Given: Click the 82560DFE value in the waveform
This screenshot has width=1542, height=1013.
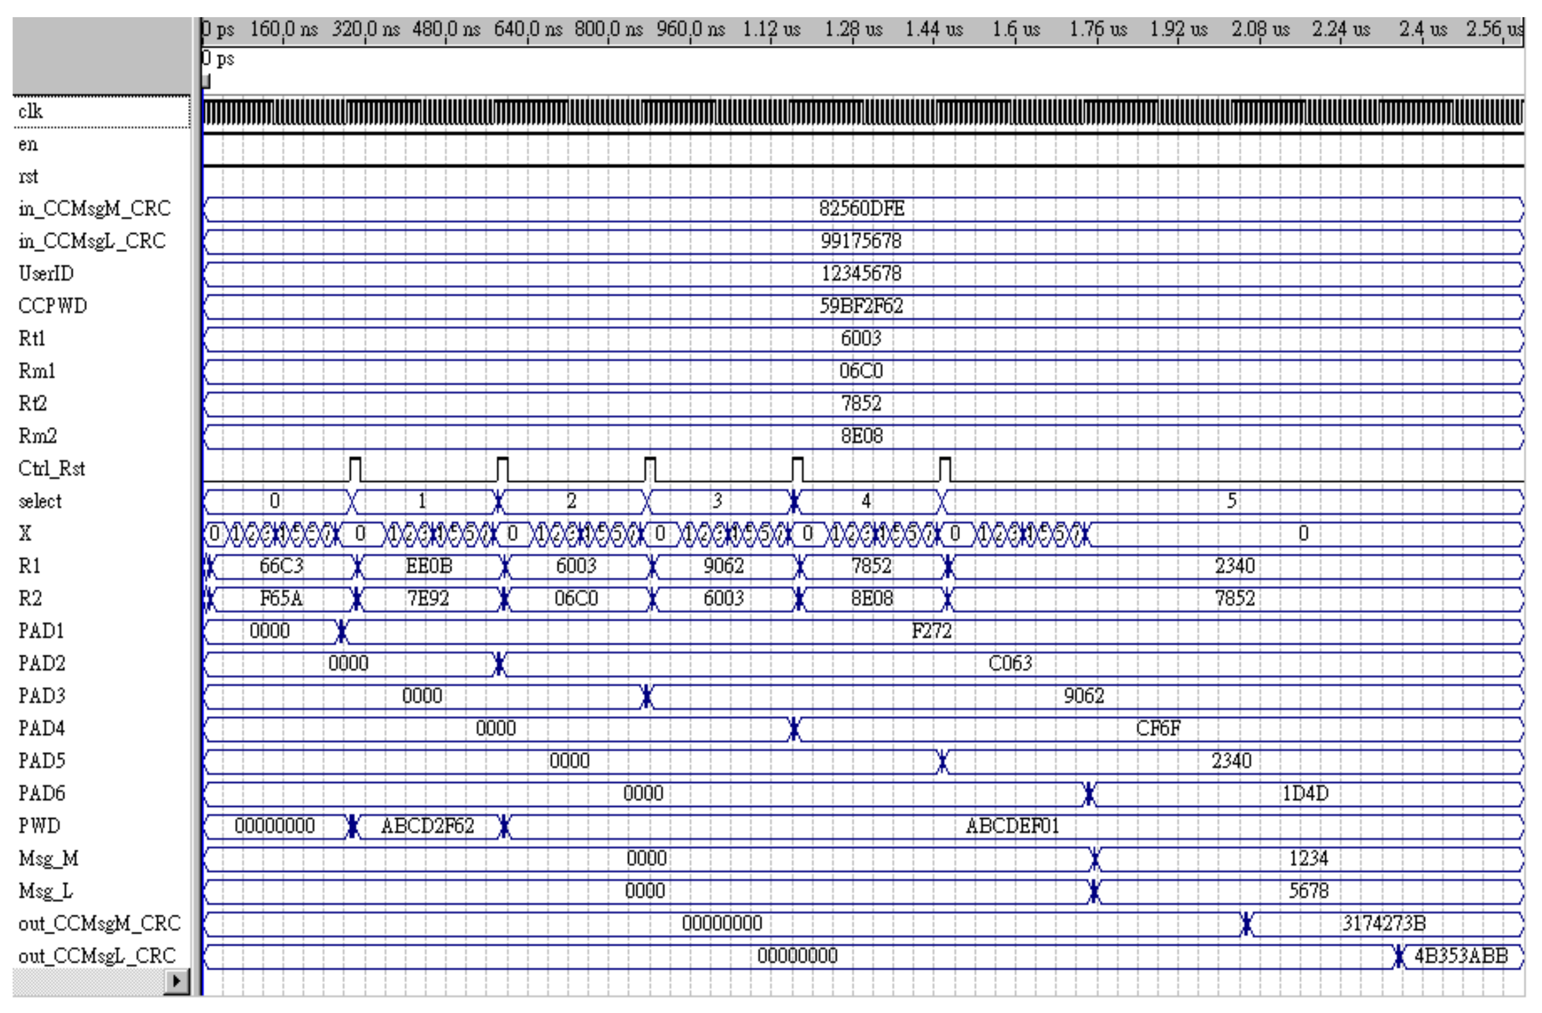Looking at the screenshot, I should pyautogui.click(x=861, y=208).
